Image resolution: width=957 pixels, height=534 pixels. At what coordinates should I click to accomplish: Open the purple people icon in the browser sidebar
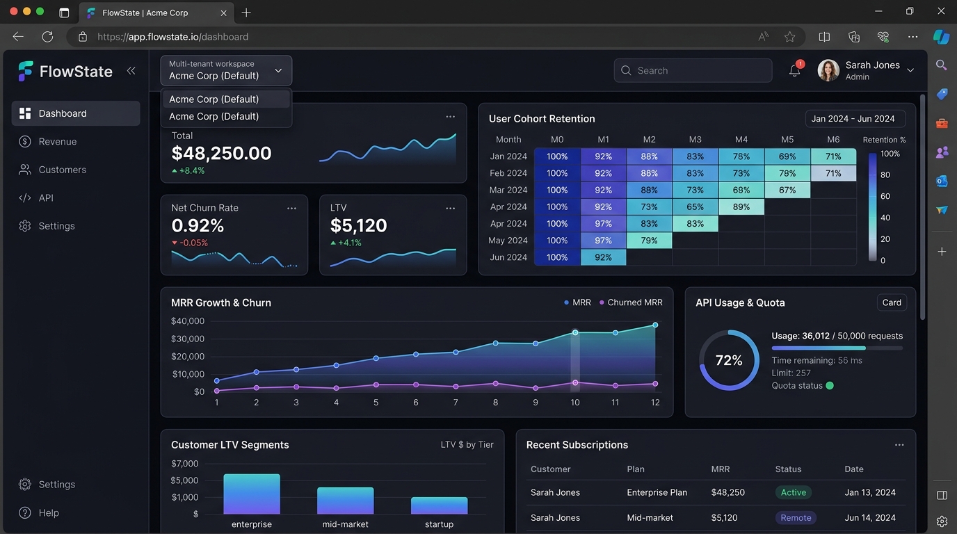pyautogui.click(x=942, y=152)
